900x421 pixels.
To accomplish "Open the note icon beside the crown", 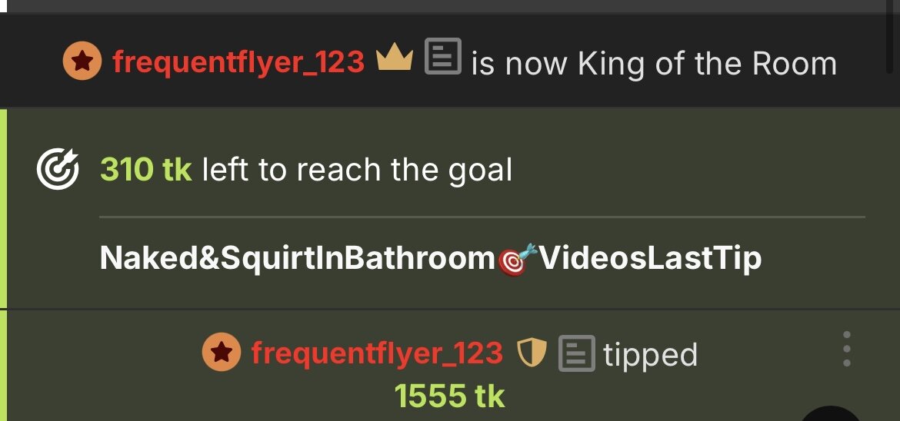I will click(x=442, y=56).
